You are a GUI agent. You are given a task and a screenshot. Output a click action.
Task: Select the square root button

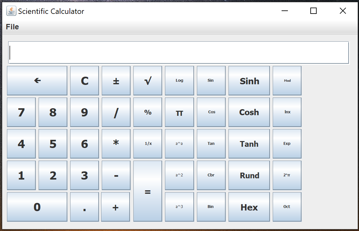click(x=148, y=80)
